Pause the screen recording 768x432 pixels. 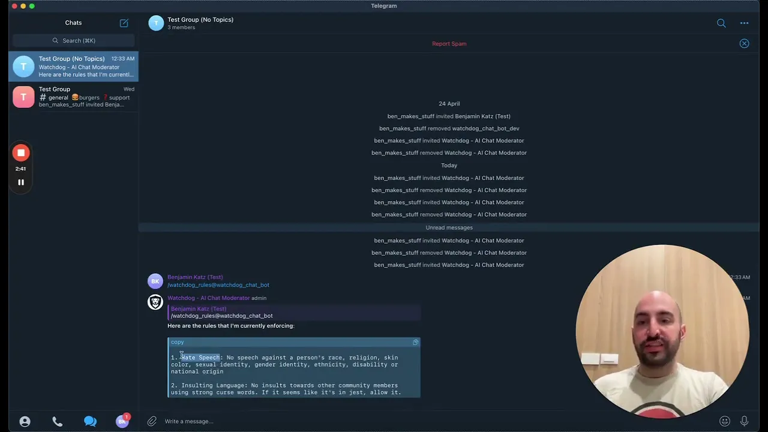click(x=21, y=182)
